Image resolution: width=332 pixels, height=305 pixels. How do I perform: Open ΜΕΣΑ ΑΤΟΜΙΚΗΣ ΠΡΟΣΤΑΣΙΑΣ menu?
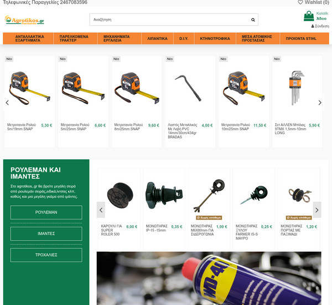(258, 38)
